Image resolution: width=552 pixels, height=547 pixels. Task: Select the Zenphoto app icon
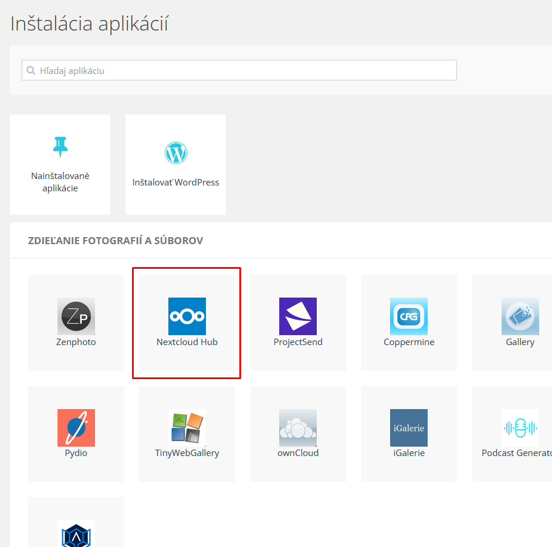tap(76, 316)
